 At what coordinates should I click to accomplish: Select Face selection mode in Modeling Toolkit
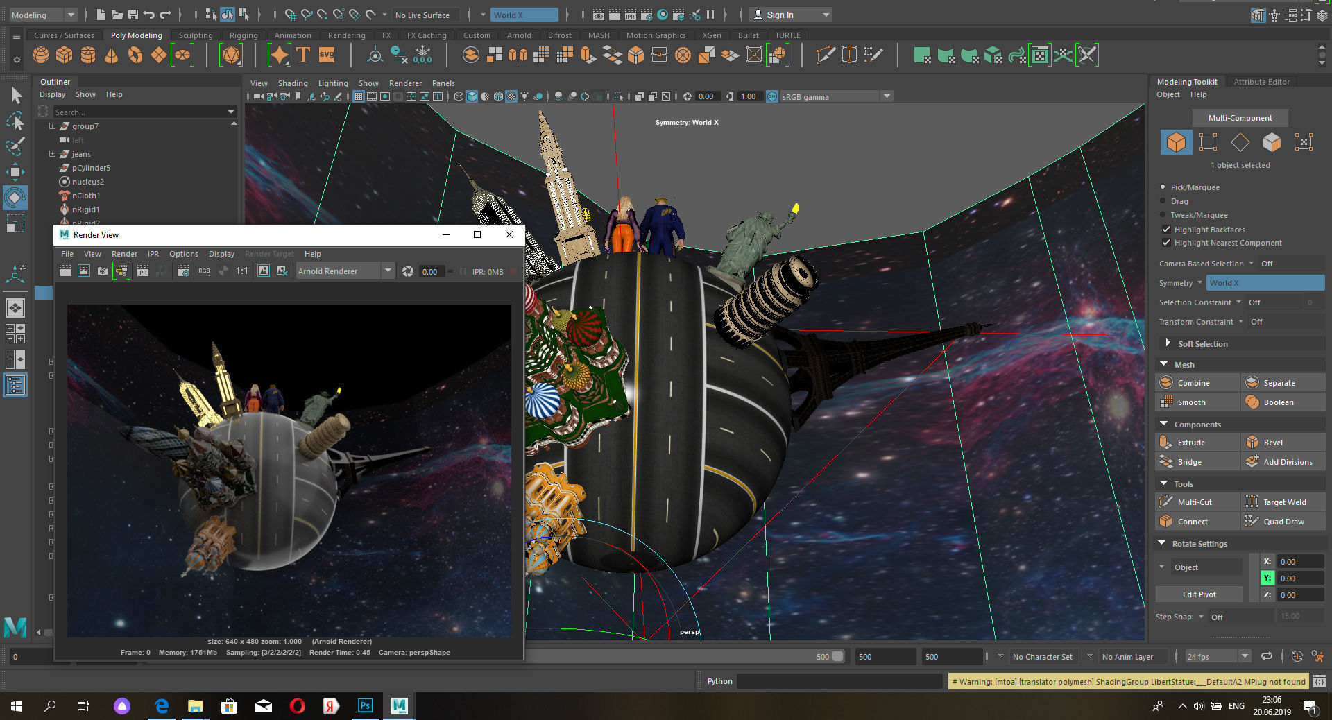[1272, 142]
